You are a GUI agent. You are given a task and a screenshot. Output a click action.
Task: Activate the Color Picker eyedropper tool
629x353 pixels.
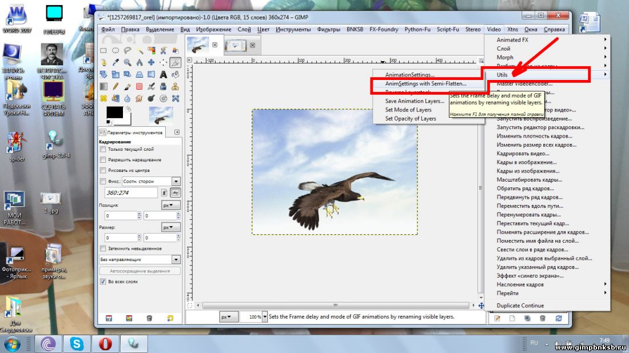[x=116, y=62]
